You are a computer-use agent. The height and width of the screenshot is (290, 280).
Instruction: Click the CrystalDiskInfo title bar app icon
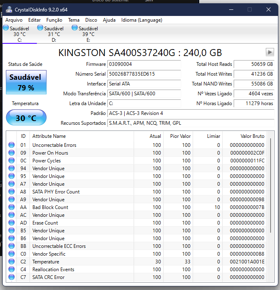9,9
